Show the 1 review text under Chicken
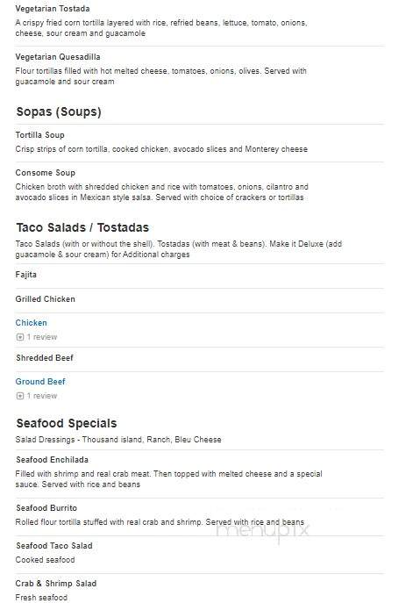The image size is (420, 603). (x=42, y=337)
